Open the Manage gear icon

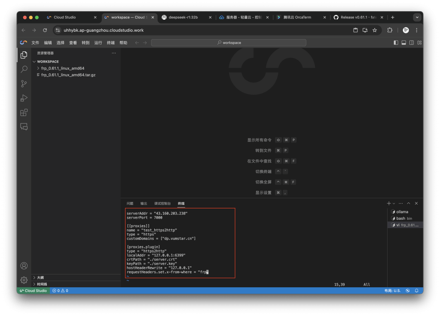[24, 280]
